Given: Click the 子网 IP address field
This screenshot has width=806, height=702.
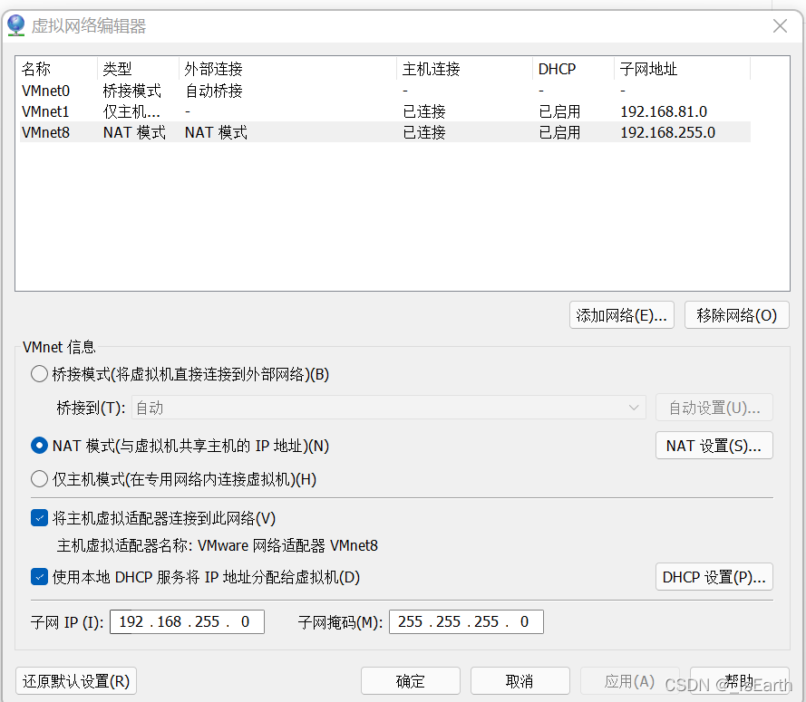Looking at the screenshot, I should pos(187,621).
